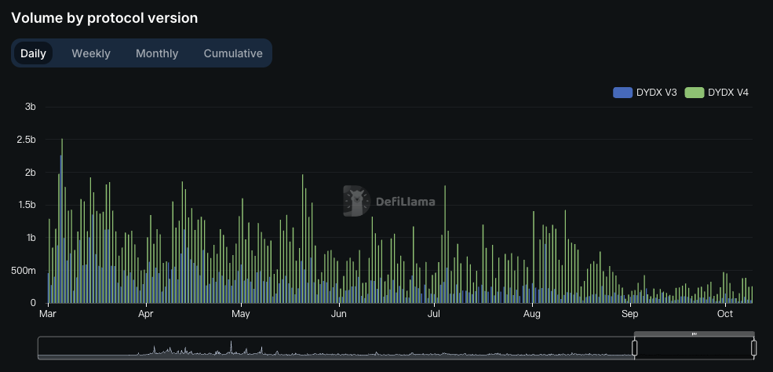Click the overview sparkline in range slider

[335, 348]
